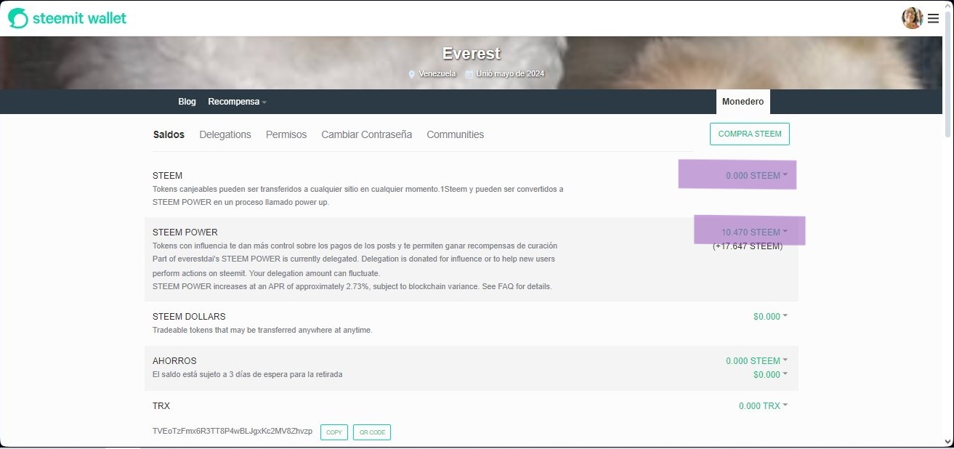Expand the 10.470 STEEM power dropdown

[x=754, y=232]
